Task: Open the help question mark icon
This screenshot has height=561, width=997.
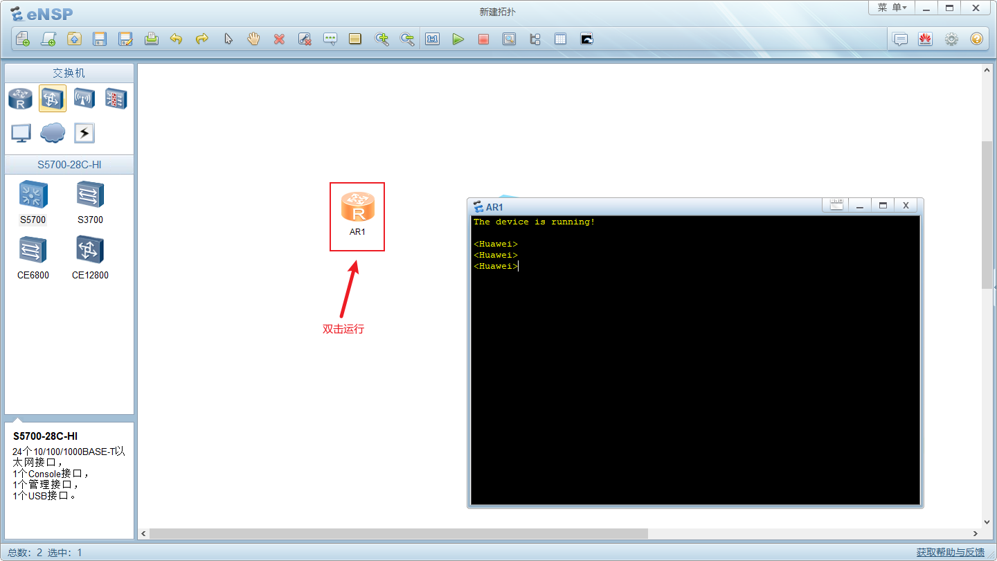Action: point(976,39)
